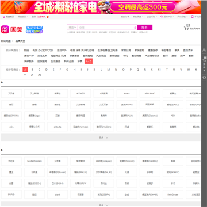Click the pink search button
This screenshot has width=207, height=207.
coord(144,28)
